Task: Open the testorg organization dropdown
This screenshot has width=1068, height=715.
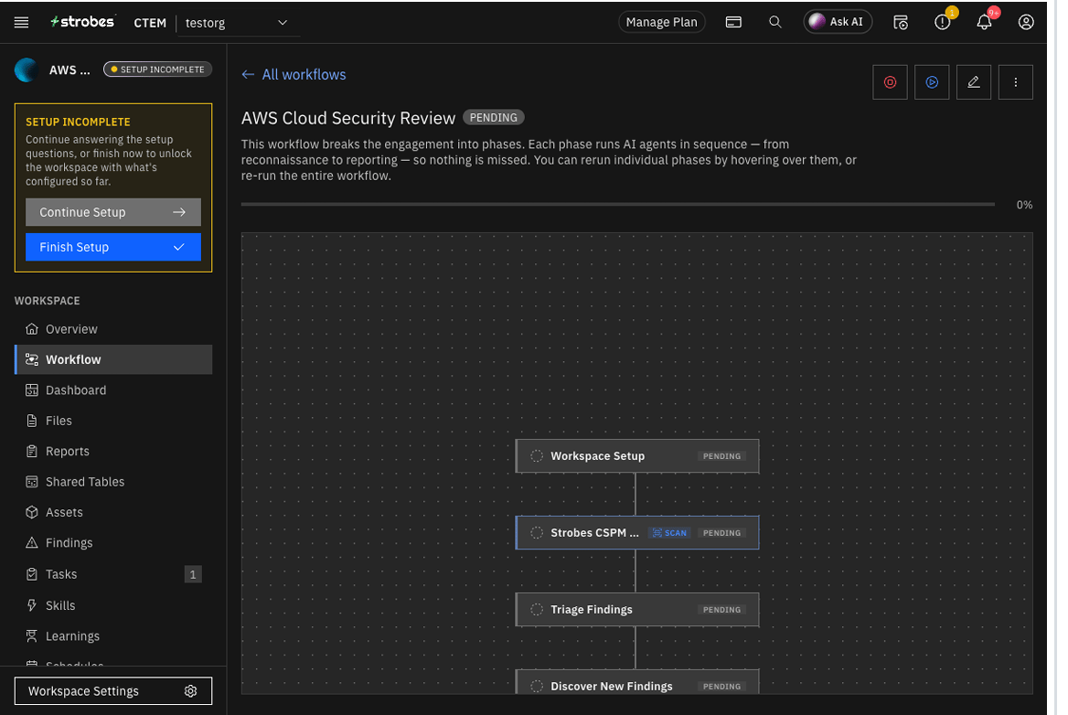Action: (x=236, y=23)
